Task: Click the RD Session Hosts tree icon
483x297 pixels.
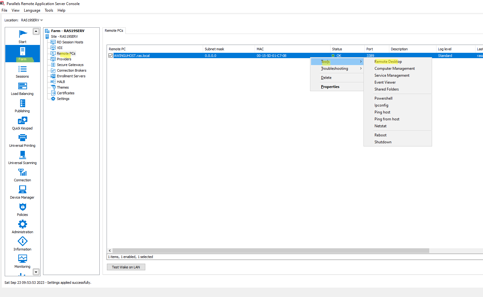Action: click(53, 42)
